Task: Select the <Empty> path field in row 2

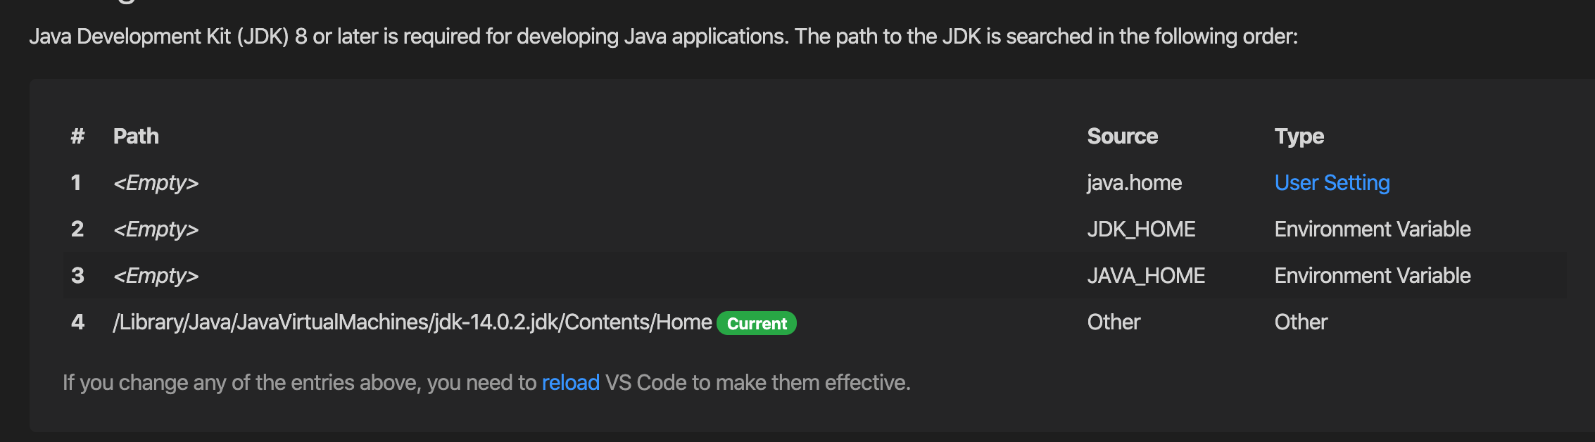Action: tap(156, 229)
